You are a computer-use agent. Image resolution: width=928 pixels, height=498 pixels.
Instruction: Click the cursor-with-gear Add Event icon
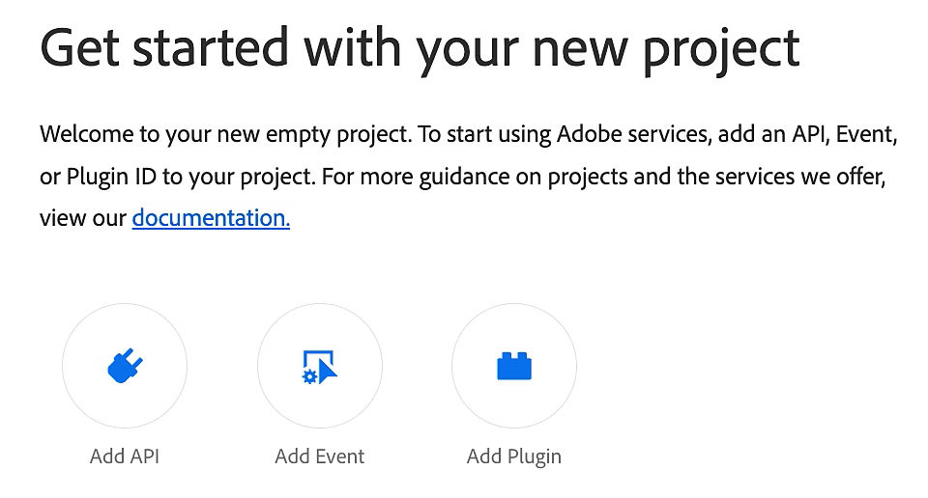(x=320, y=367)
